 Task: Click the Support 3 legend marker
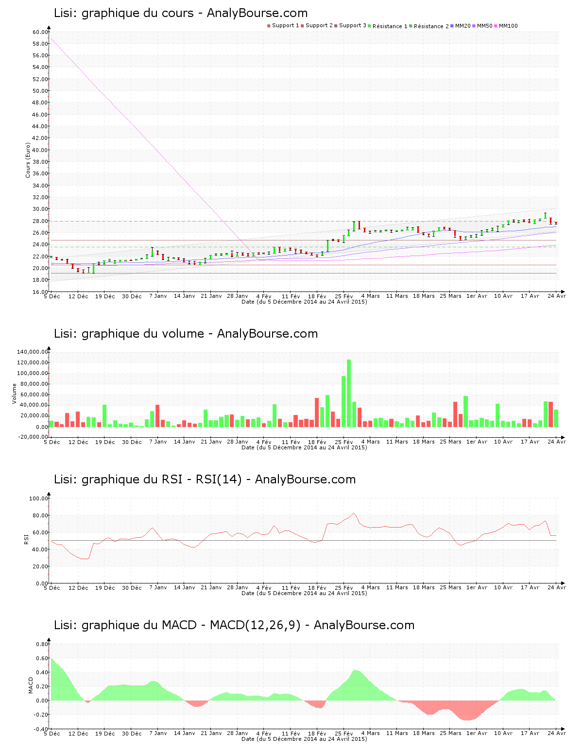(x=336, y=26)
